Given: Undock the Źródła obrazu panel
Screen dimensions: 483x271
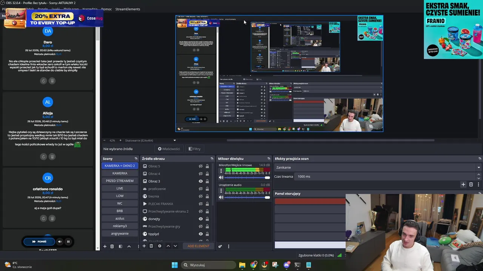Looking at the screenshot, I should pos(212,158).
